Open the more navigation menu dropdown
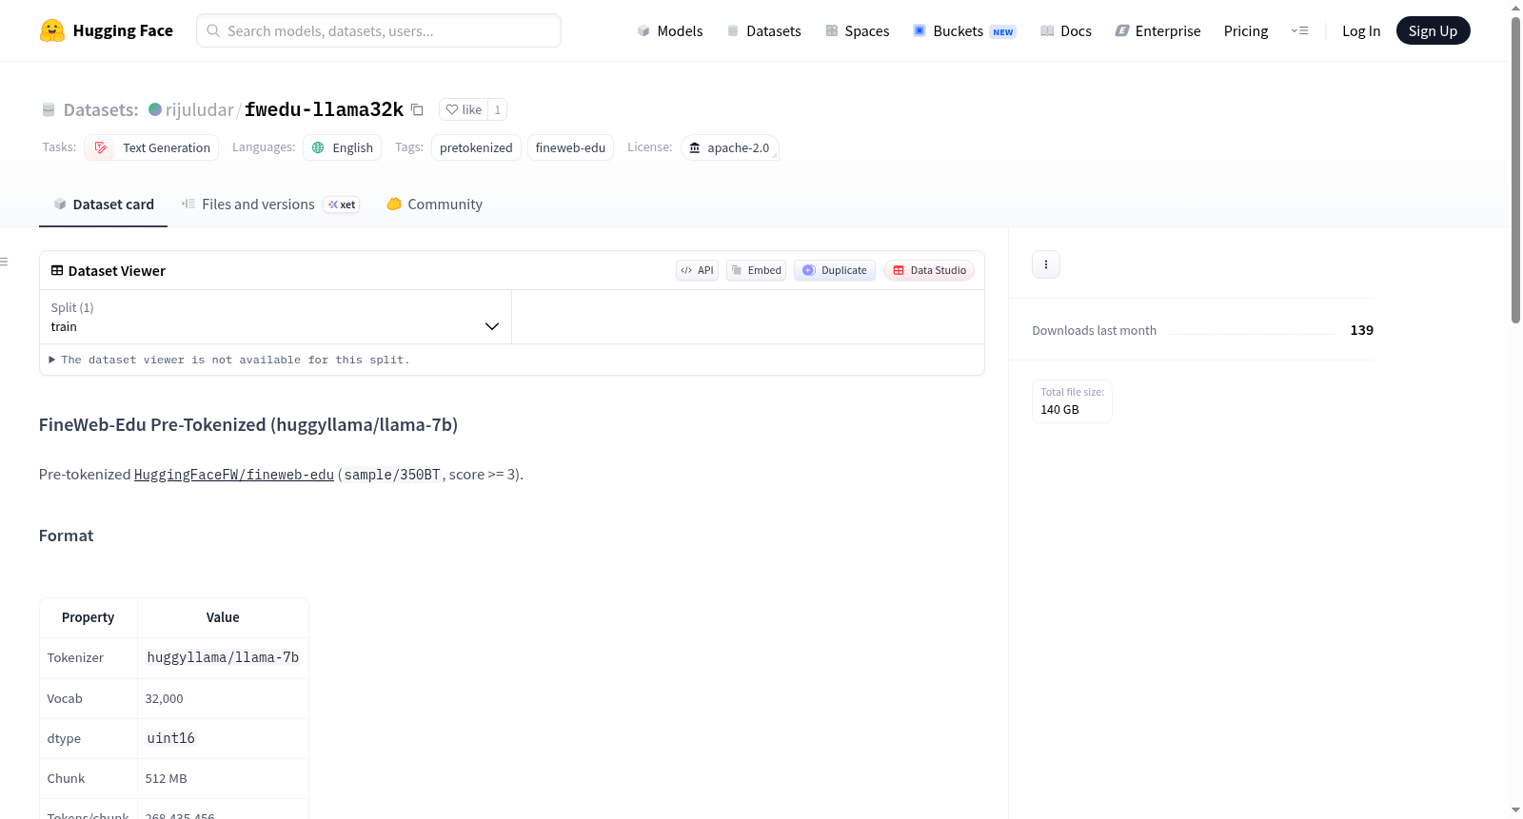The width and height of the screenshot is (1523, 819). [1299, 30]
